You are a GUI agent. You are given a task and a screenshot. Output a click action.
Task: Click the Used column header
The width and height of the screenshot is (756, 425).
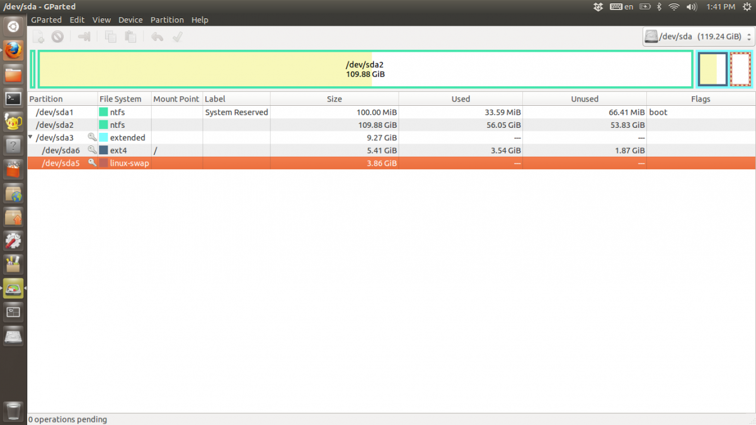coord(461,99)
